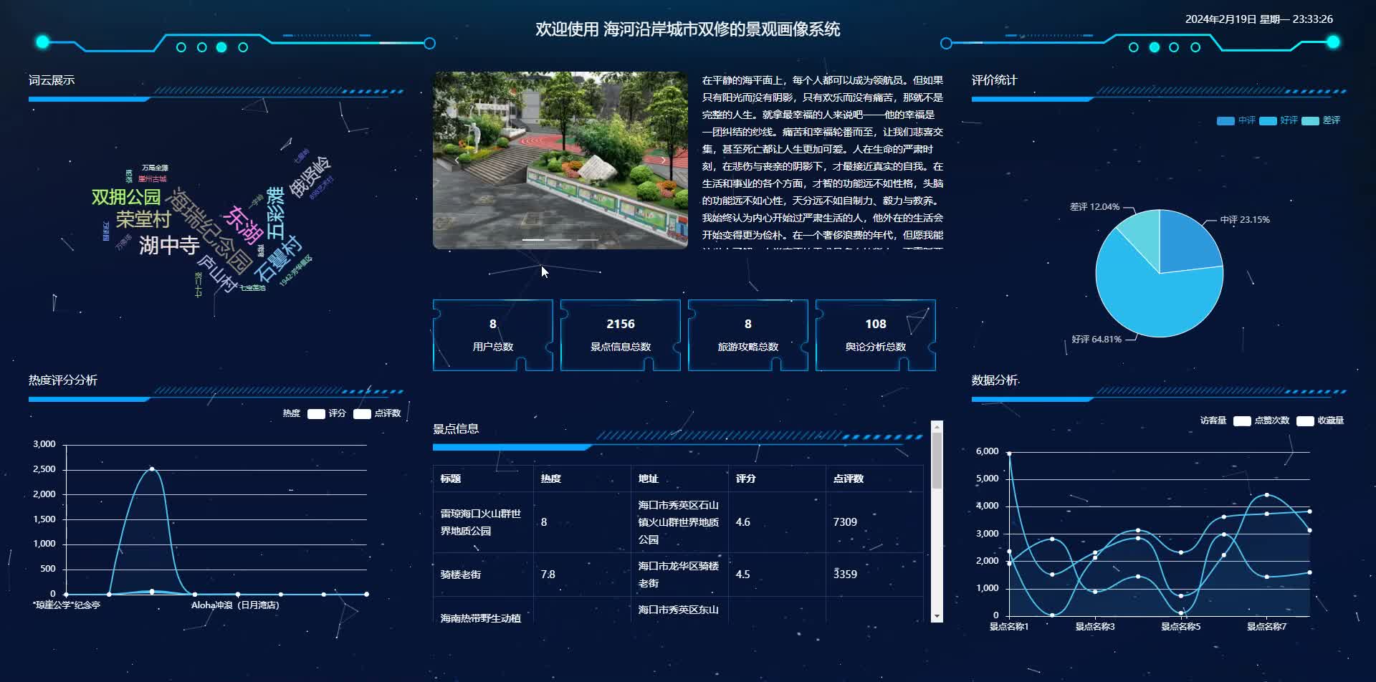
Task: Toggle 点评数 series legend in 热度评分分析 chart
Action: coord(377,413)
